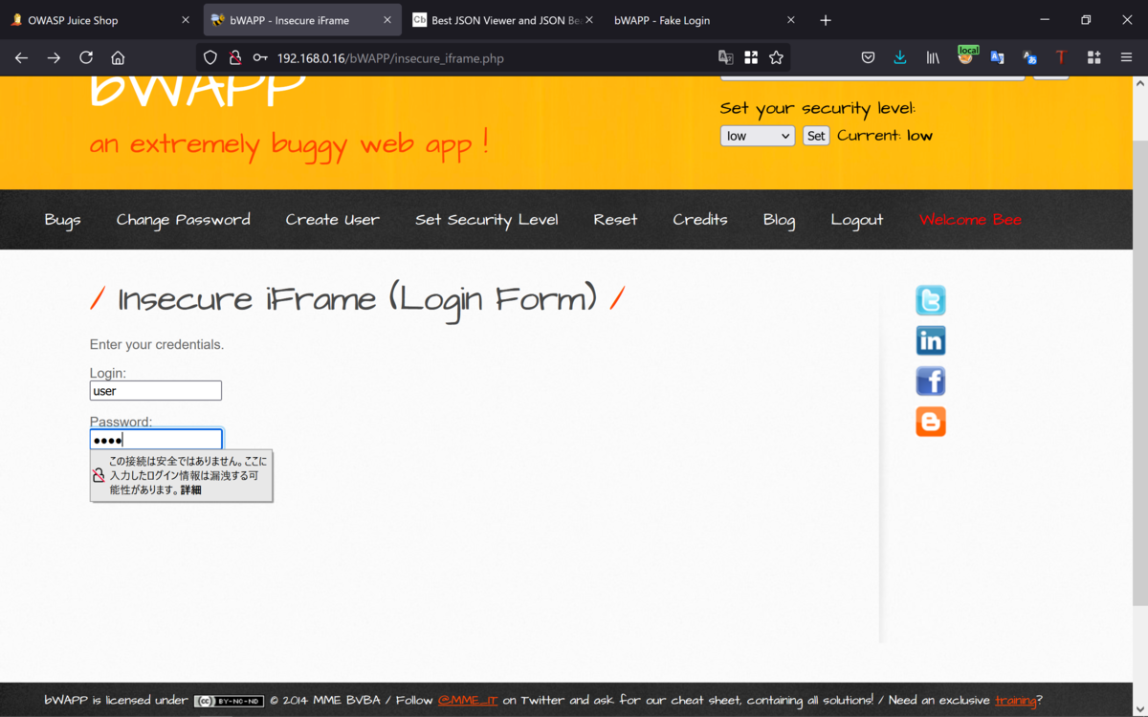The width and height of the screenshot is (1148, 717).
Task: Close the bWAPP Insecure iFrame tab
Action: tap(386, 20)
